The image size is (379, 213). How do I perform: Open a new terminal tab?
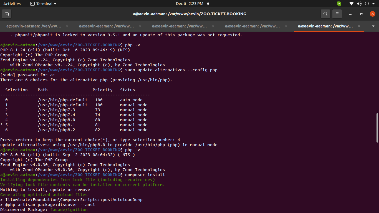pos(7,14)
